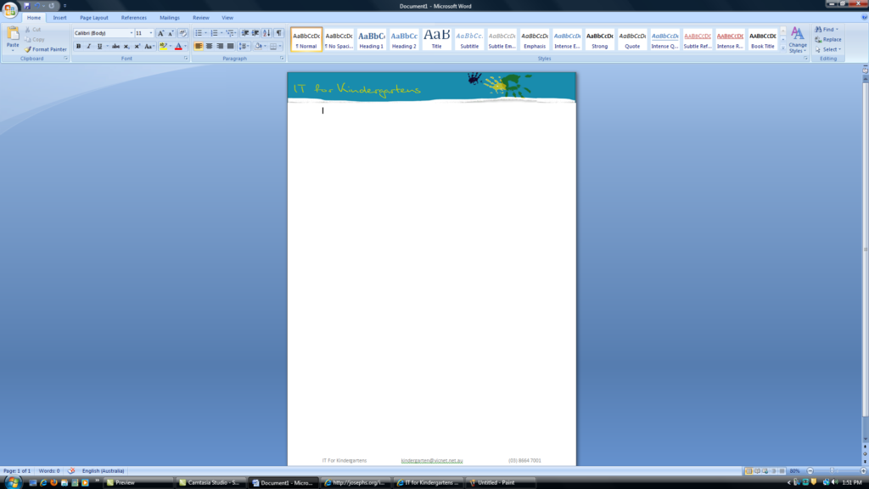Toggle Center alignment
This screenshot has width=869, height=489.
(x=210, y=47)
